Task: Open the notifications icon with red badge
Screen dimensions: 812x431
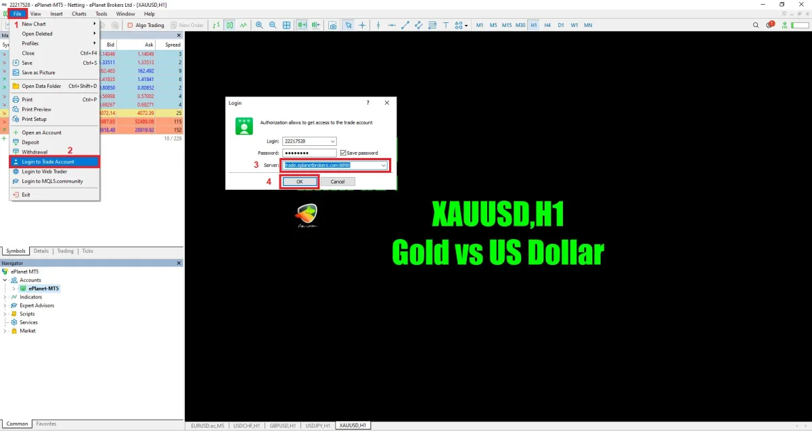Action: (771, 25)
